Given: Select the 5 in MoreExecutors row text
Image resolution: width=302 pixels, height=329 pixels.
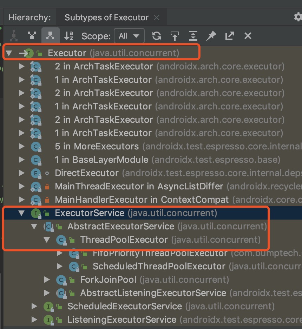Looking at the screenshot, I should tap(178, 147).
